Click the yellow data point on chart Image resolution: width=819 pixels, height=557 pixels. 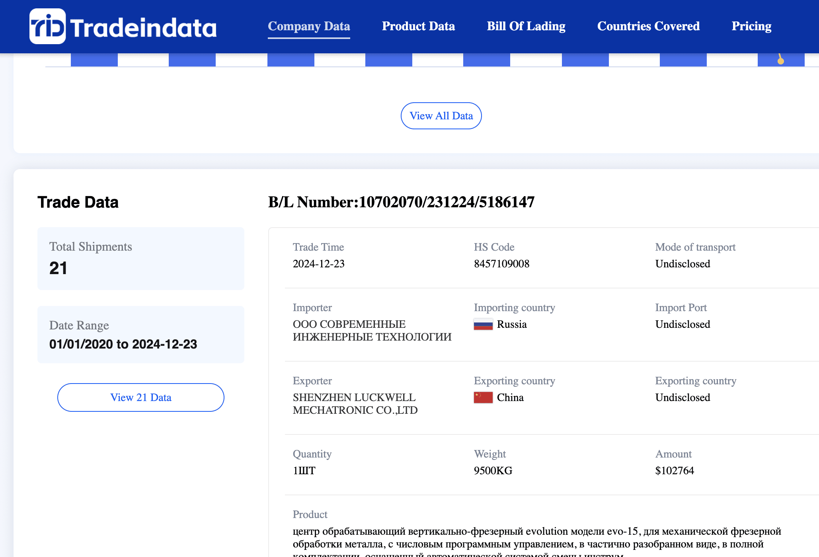(x=780, y=61)
